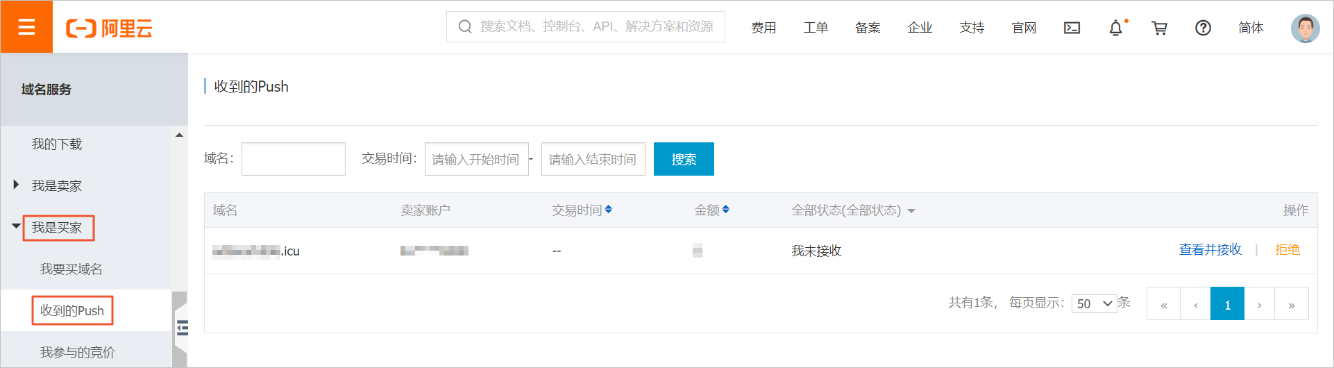Click the 搜索 button

[x=683, y=159]
